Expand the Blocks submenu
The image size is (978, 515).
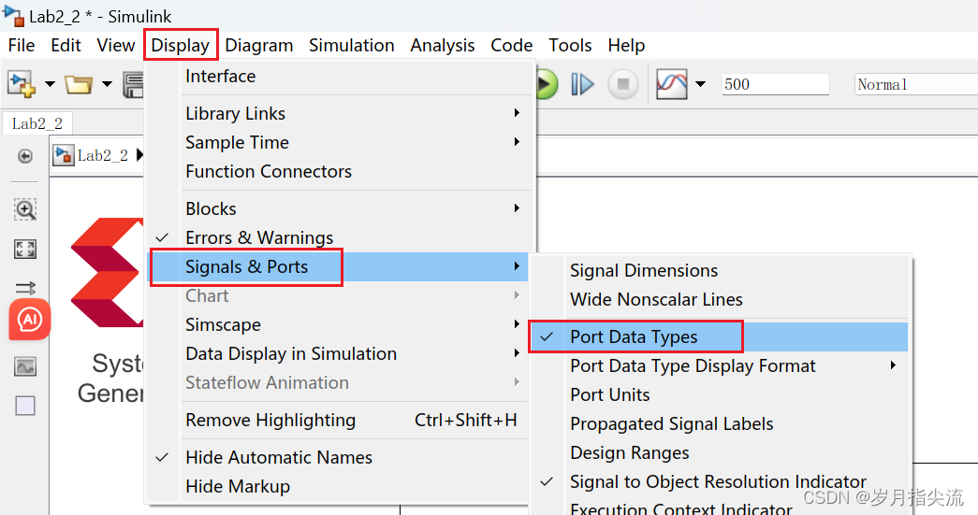tap(340, 208)
